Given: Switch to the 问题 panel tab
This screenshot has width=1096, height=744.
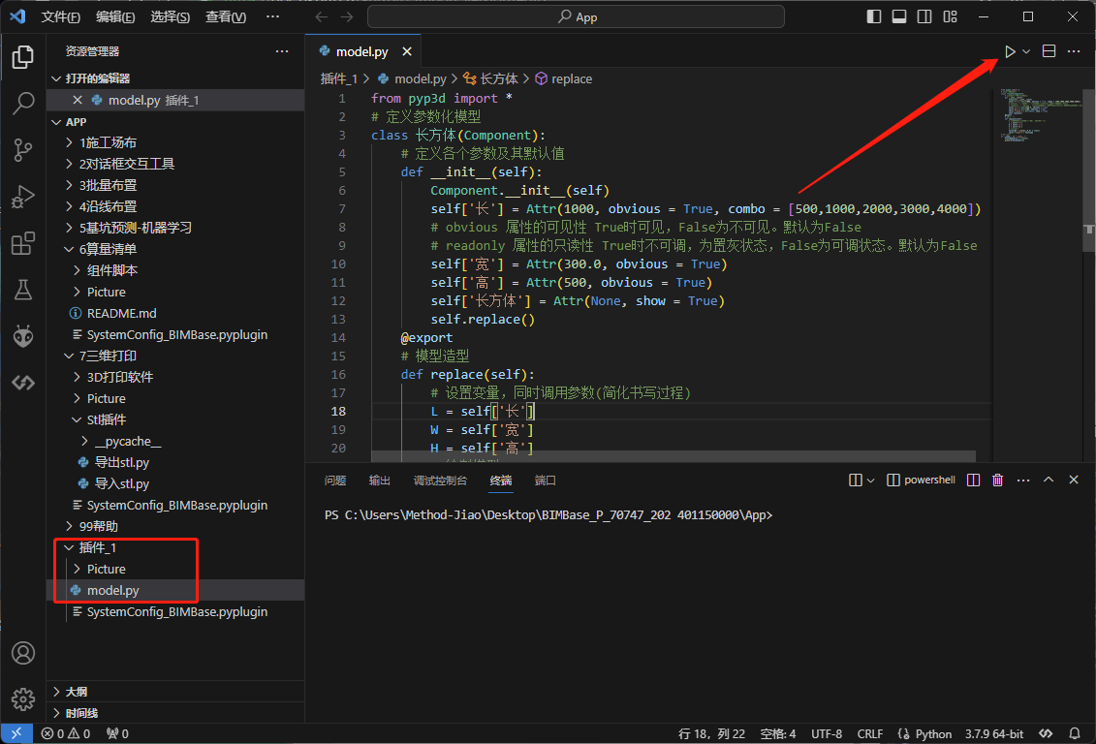Looking at the screenshot, I should click(x=335, y=480).
